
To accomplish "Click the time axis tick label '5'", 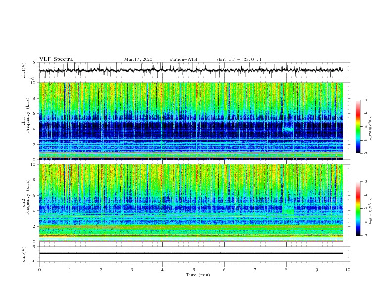I will (x=194, y=270).
